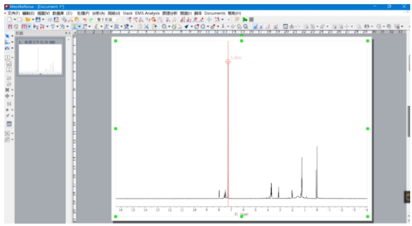Open the page fit combo box in toolbar

[x=108, y=20]
